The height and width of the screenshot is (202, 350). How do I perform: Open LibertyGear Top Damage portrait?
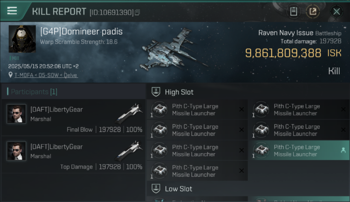(x=17, y=151)
